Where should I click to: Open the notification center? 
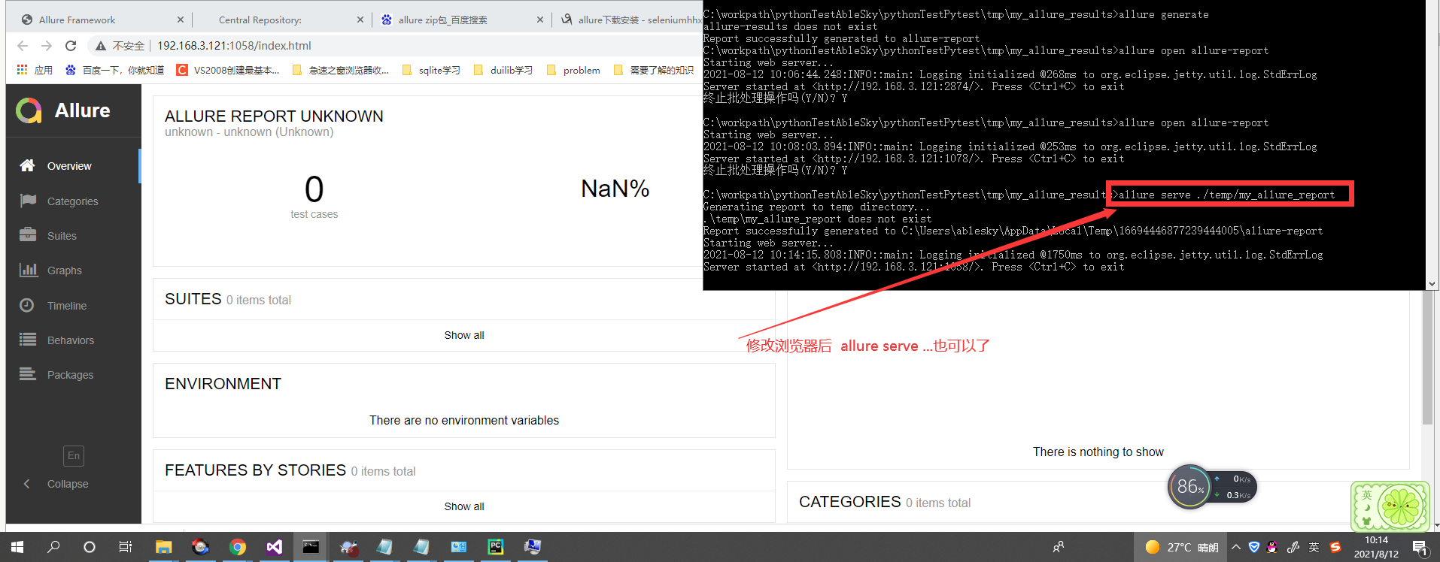[1420, 548]
